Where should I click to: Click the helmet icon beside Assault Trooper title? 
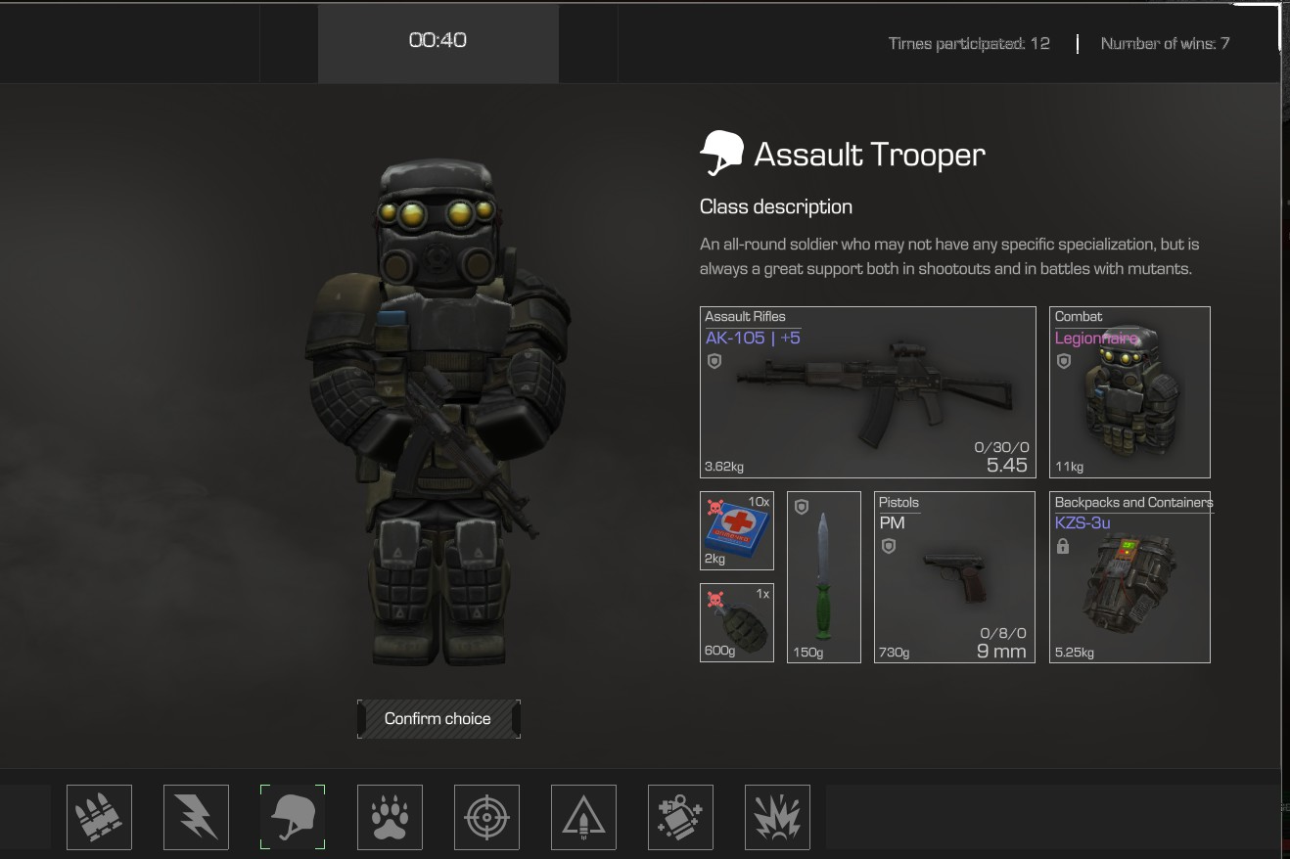[721, 155]
